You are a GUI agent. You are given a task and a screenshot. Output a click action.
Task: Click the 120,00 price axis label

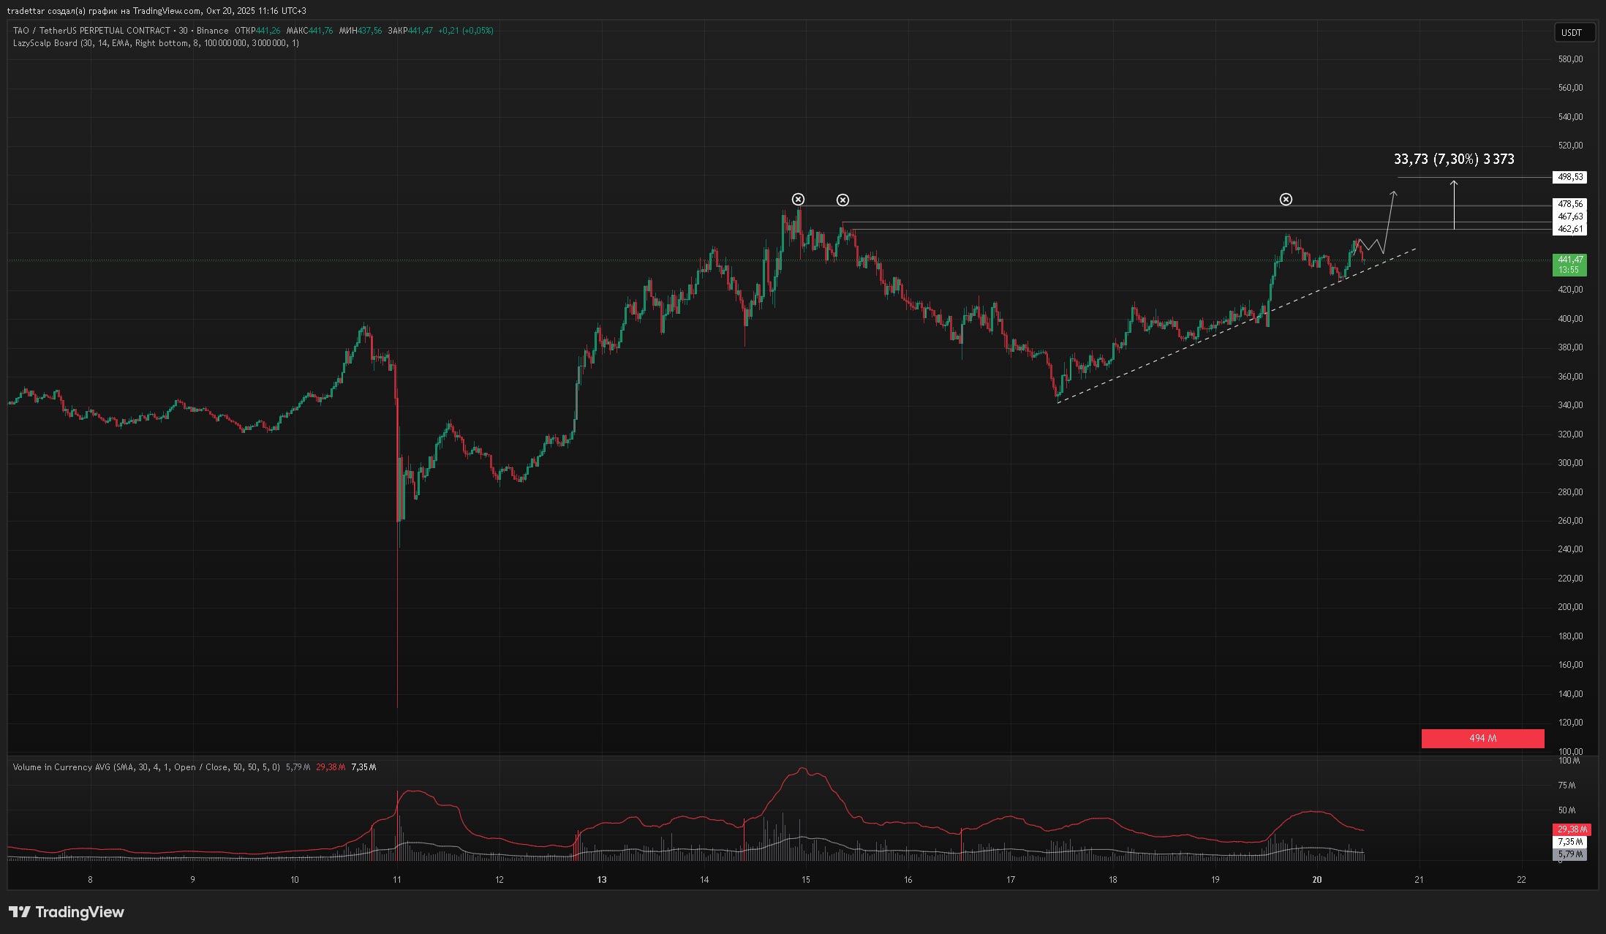click(x=1570, y=723)
